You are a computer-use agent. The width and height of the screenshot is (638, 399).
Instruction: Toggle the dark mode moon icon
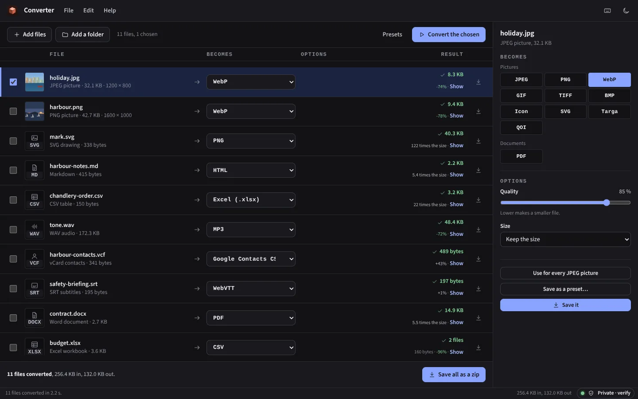(626, 11)
